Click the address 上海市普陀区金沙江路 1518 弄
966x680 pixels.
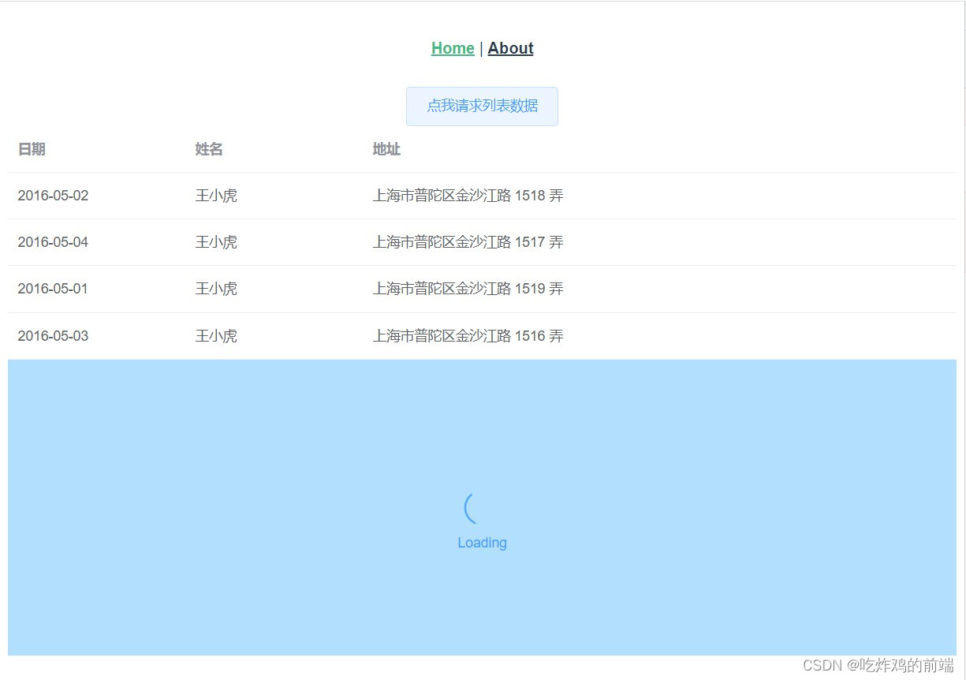pyautogui.click(x=468, y=196)
